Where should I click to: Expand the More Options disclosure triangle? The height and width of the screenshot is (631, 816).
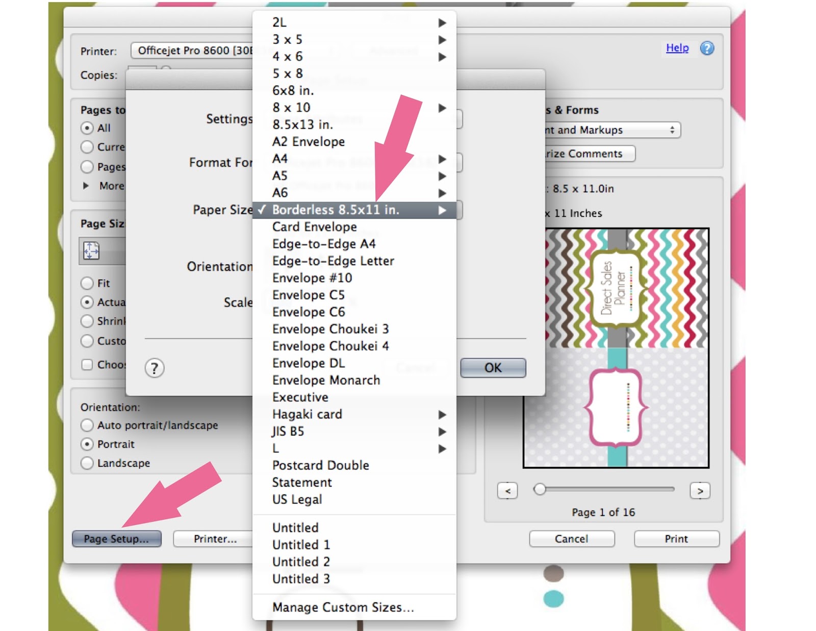86,186
